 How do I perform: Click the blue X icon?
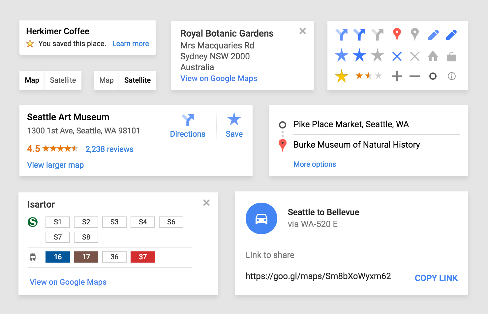click(397, 56)
